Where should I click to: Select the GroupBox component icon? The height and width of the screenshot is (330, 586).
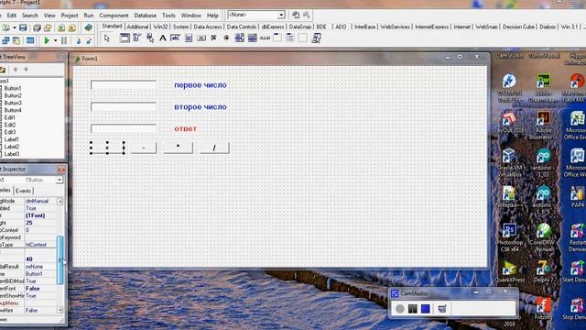click(x=277, y=38)
